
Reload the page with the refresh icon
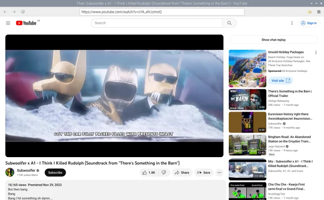click(x=23, y=12)
